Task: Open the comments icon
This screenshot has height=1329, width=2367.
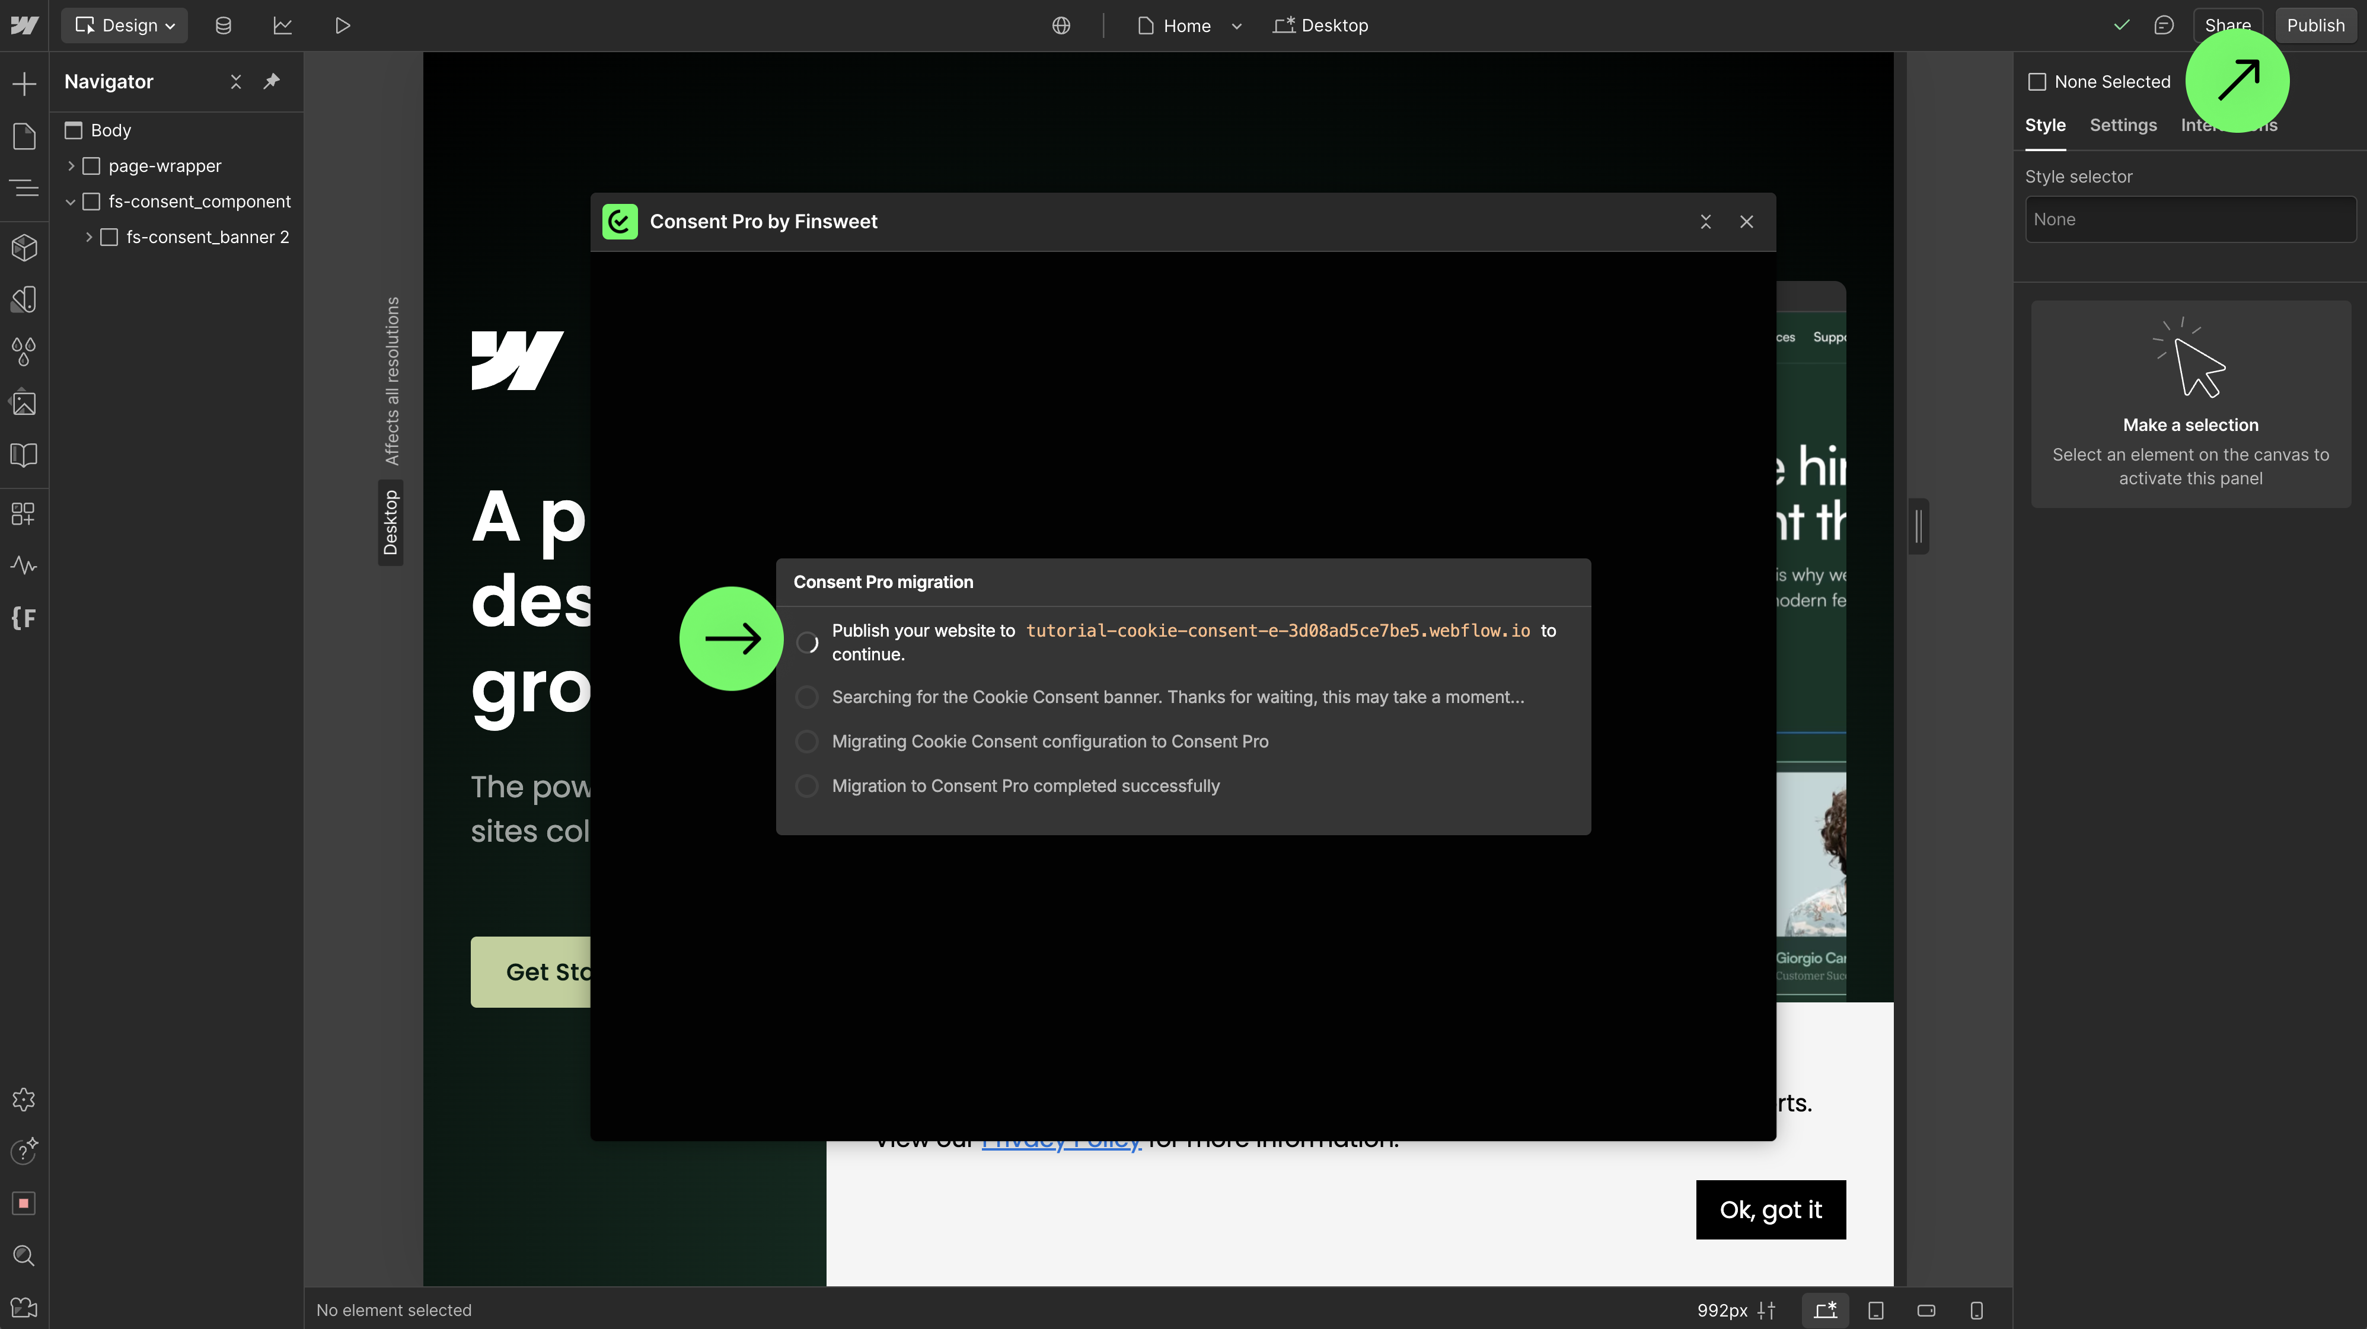Action: (2164, 25)
